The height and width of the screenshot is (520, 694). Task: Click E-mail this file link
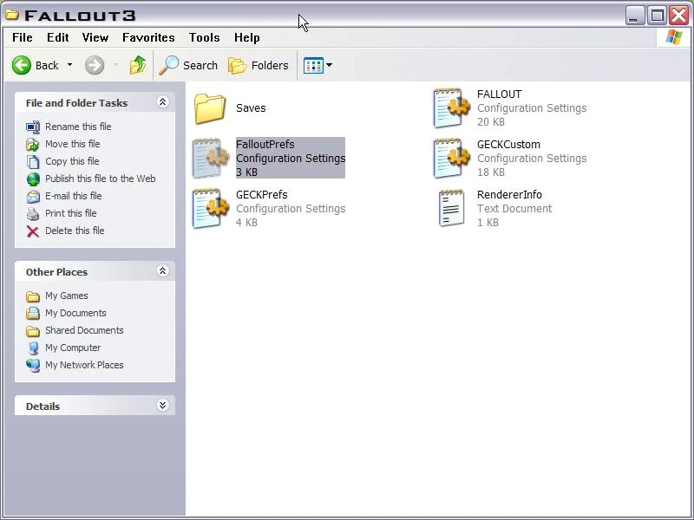point(74,196)
